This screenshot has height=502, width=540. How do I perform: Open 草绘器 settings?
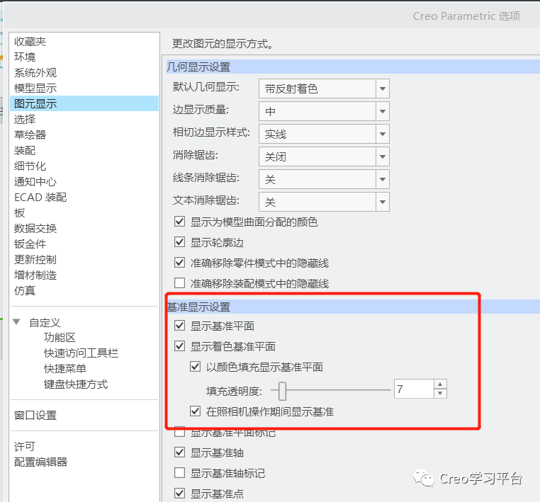click(x=30, y=135)
